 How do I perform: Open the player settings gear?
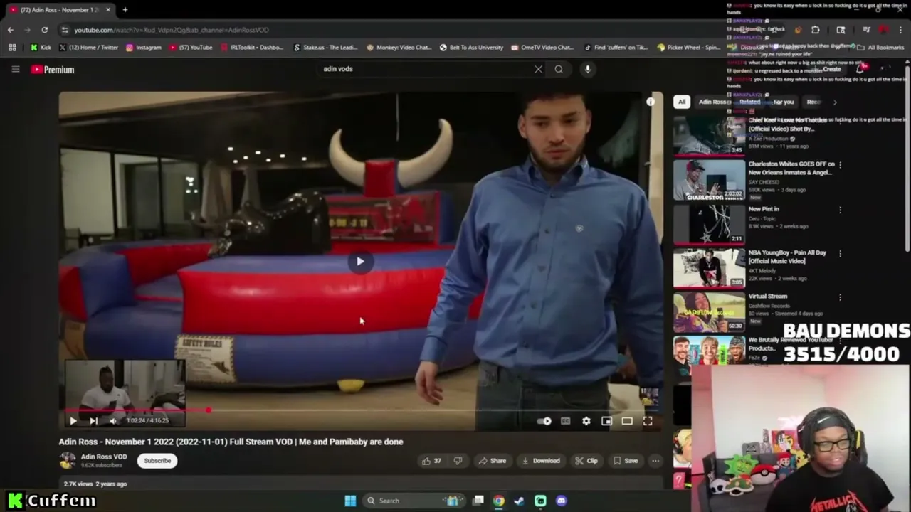(586, 421)
